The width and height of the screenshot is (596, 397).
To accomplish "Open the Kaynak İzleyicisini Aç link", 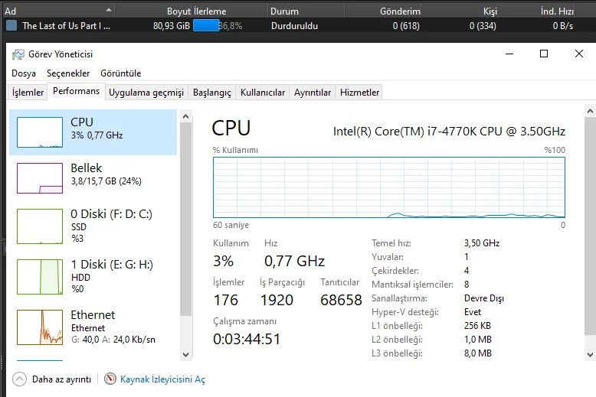I will 162,379.
